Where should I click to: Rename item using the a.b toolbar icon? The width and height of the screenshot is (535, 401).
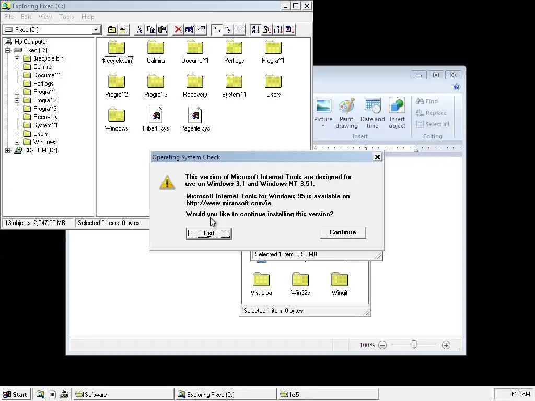189,30
